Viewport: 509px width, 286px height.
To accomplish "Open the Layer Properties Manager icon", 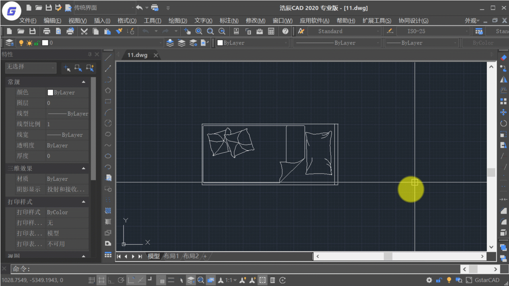I will coord(10,43).
